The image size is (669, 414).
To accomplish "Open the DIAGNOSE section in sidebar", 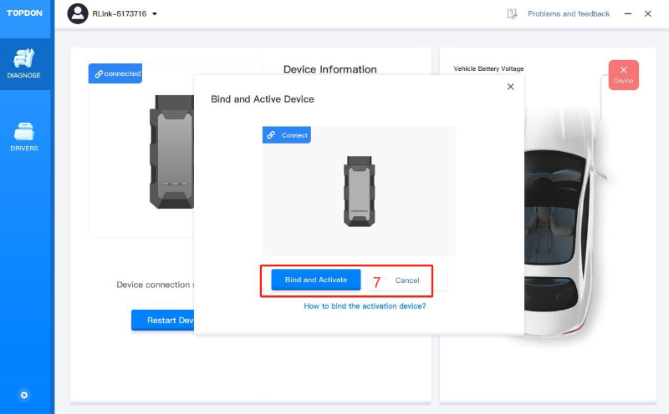I will tap(24, 63).
